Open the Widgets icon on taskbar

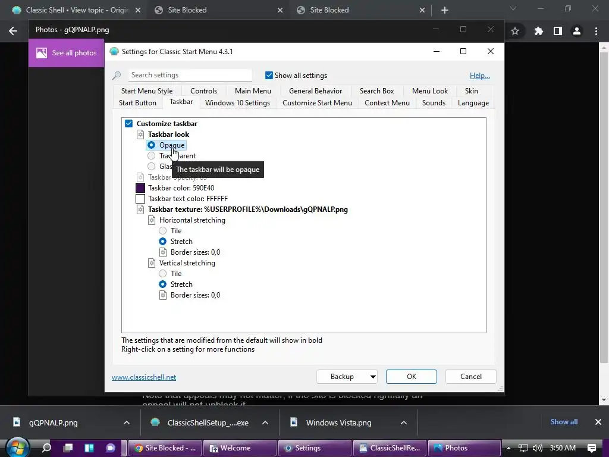[x=89, y=447]
